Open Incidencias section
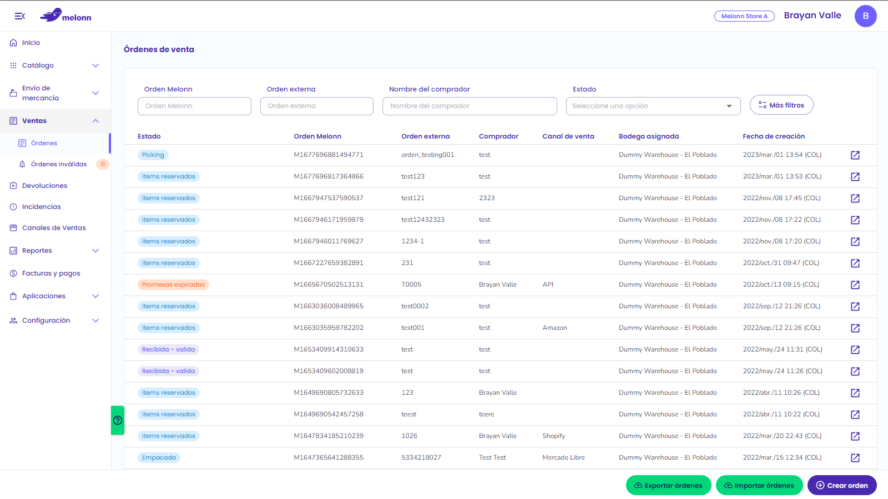888x499 pixels. pos(42,207)
